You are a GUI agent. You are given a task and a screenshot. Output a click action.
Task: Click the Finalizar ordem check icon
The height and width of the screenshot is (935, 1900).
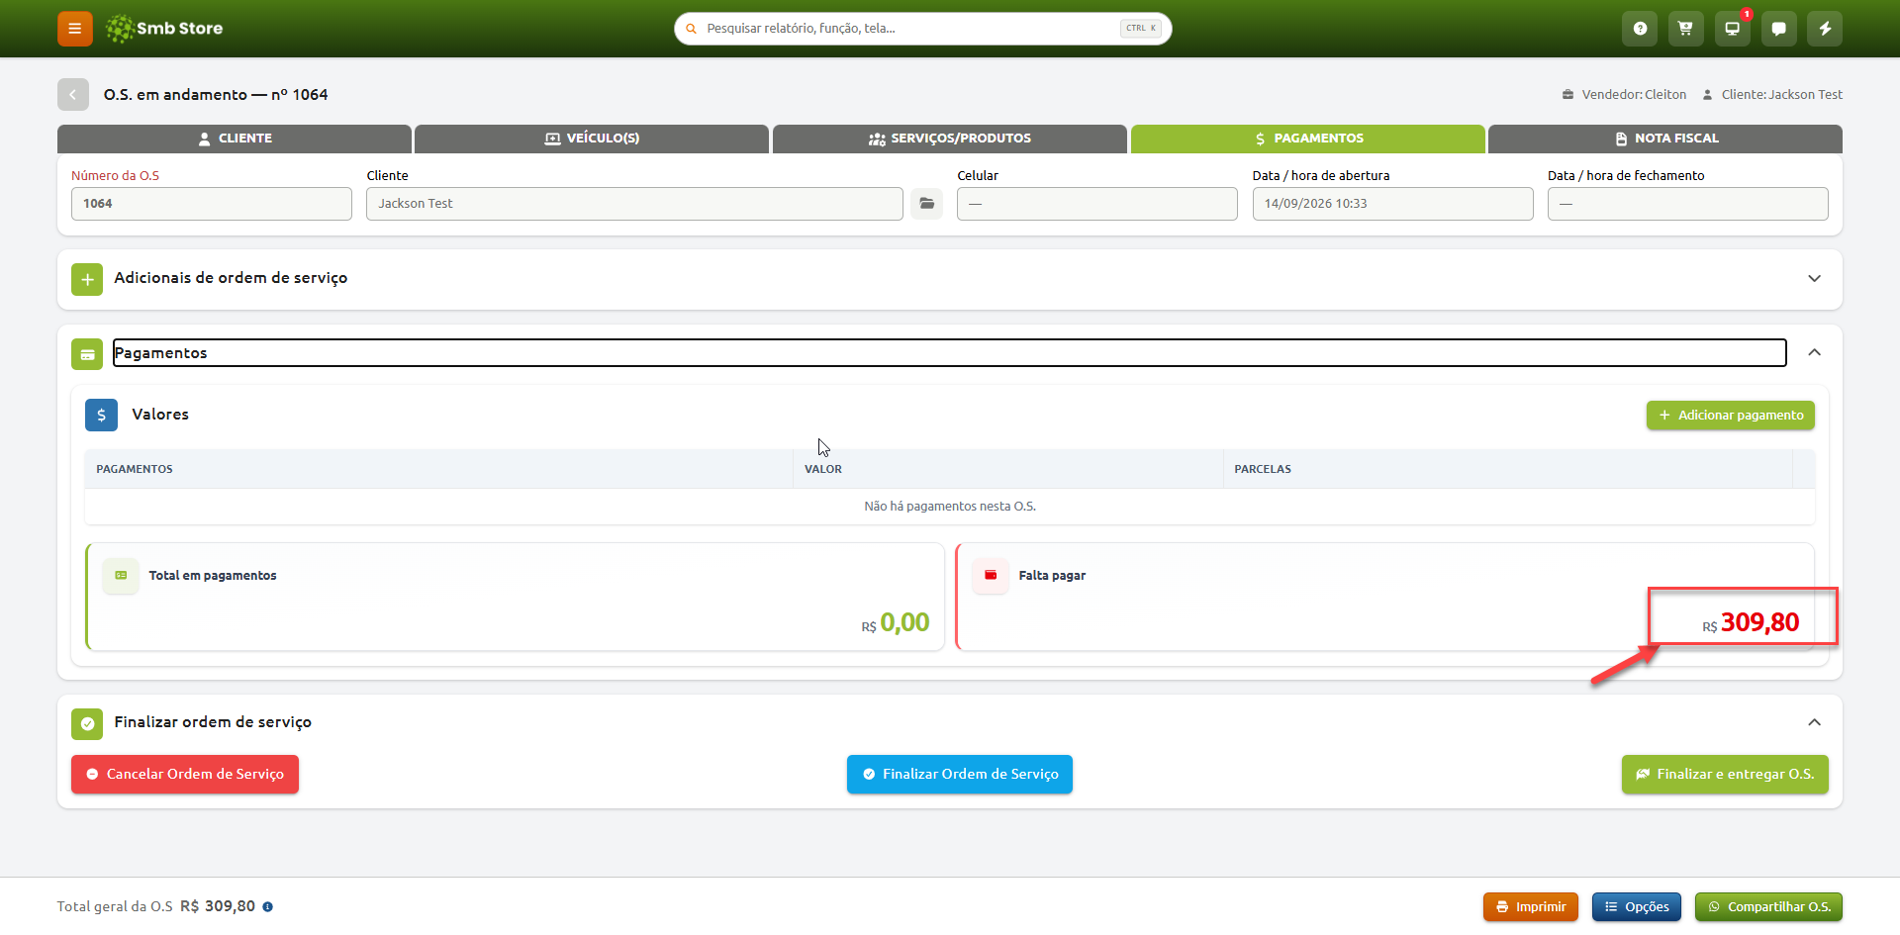coord(87,724)
